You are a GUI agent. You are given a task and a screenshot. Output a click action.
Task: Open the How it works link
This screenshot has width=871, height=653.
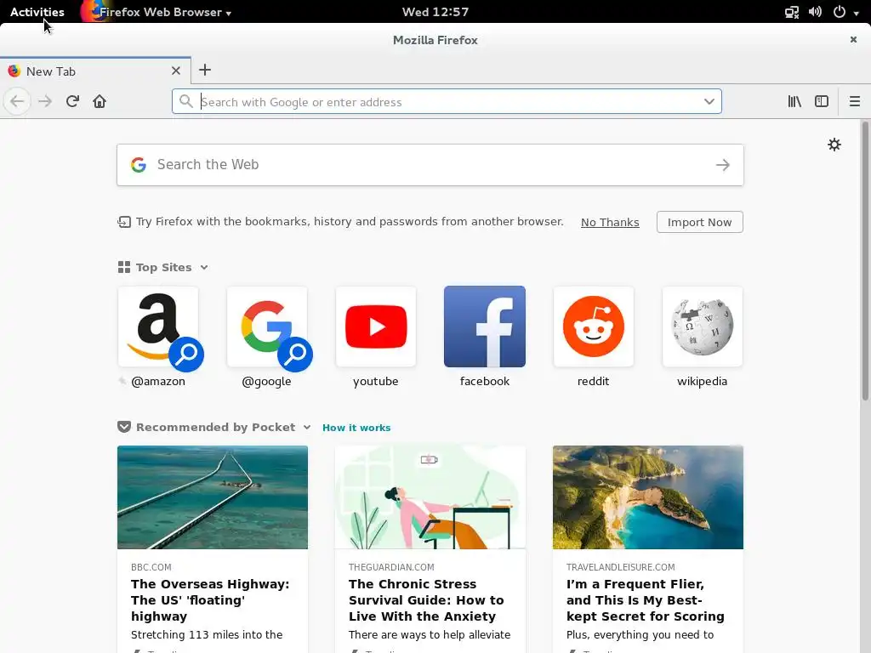tap(356, 428)
